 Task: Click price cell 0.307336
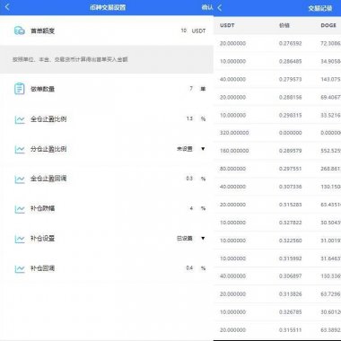tap(290, 187)
